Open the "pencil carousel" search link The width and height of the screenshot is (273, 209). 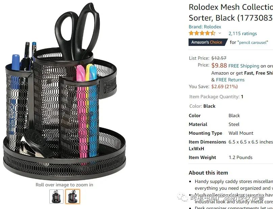click(x=253, y=42)
